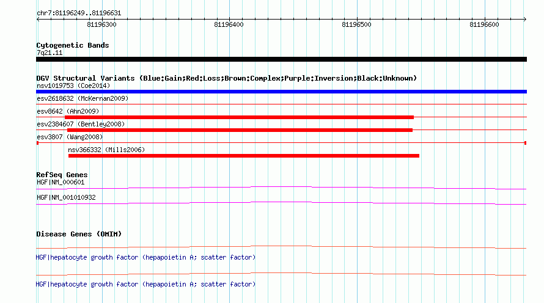
Task: Open variant esv8642 (Ahn2009) label
Action: point(68,111)
